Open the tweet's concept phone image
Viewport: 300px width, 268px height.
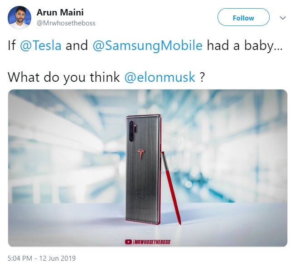tap(148, 168)
